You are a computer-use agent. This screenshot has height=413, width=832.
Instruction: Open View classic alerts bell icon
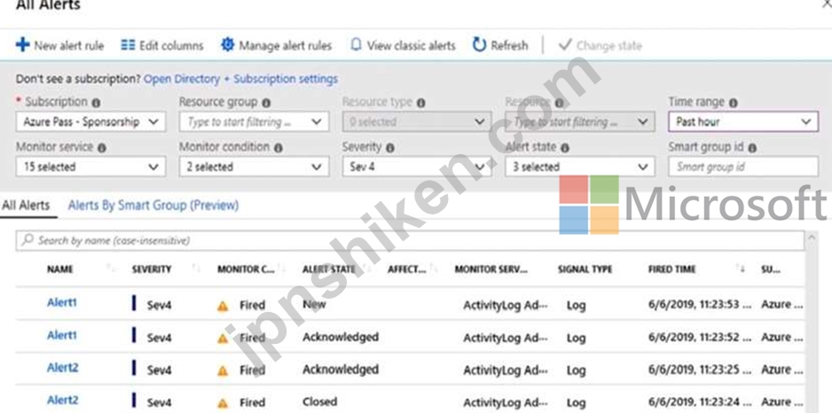point(356,45)
